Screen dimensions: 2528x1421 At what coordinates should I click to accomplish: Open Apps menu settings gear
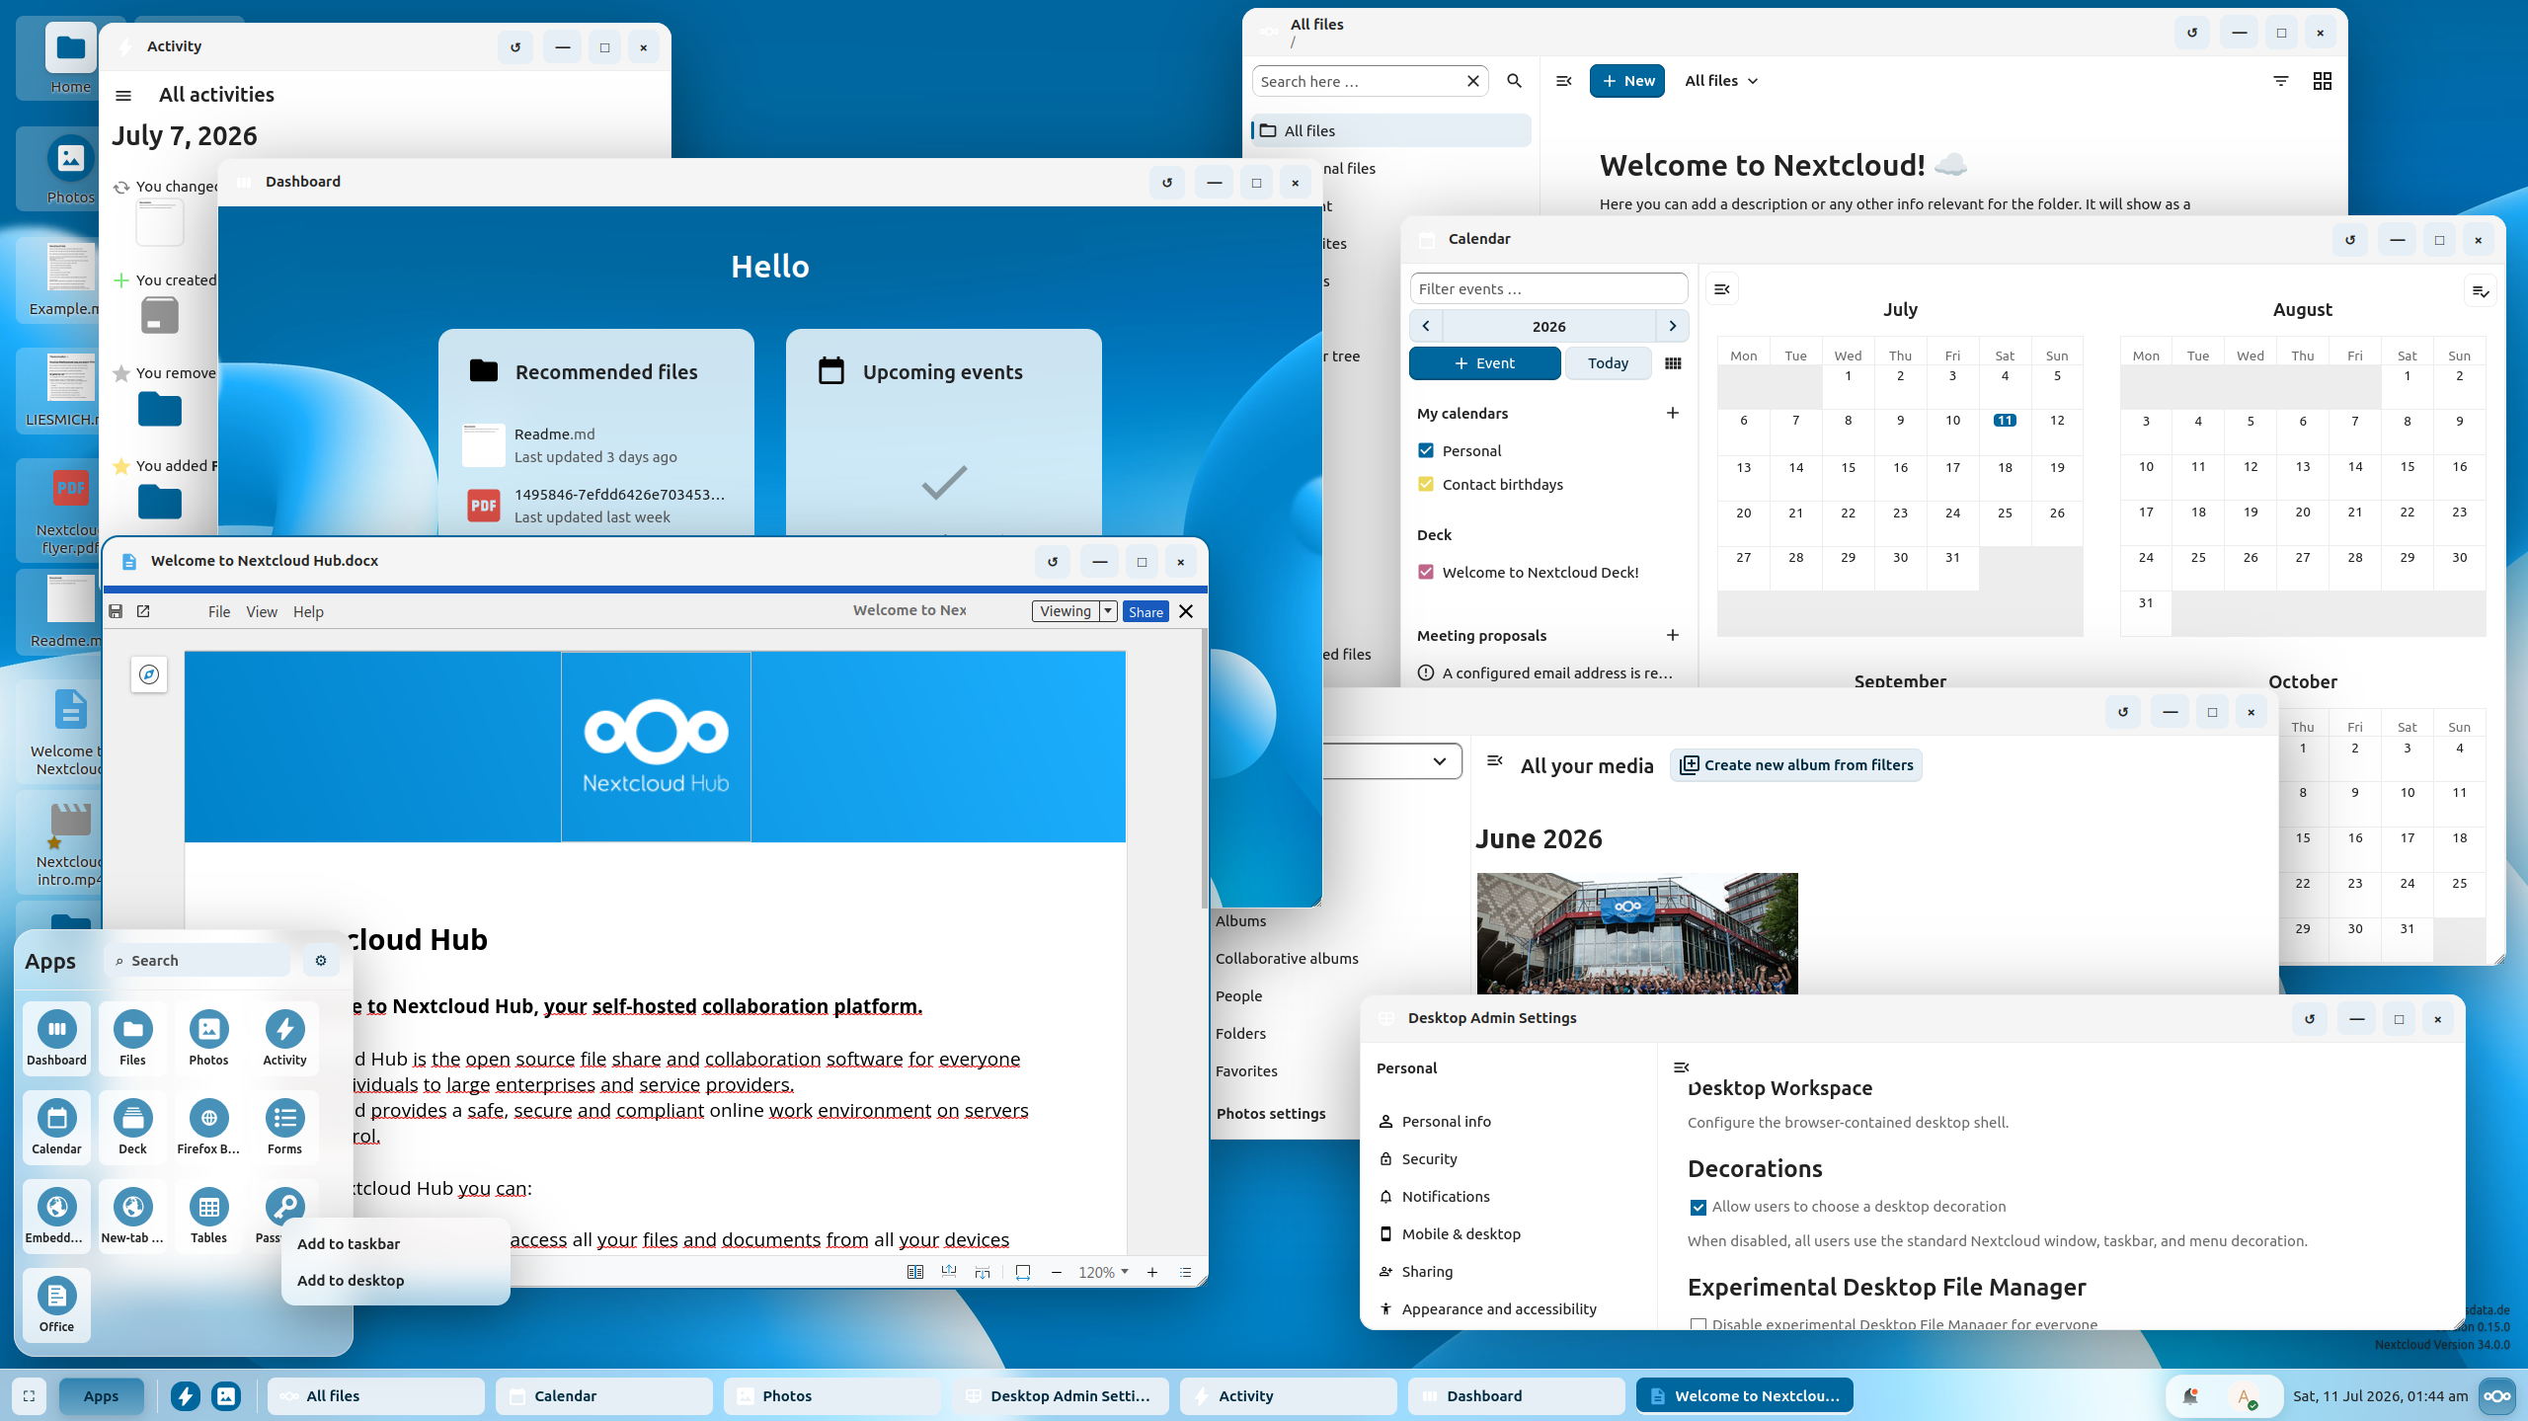(x=321, y=960)
